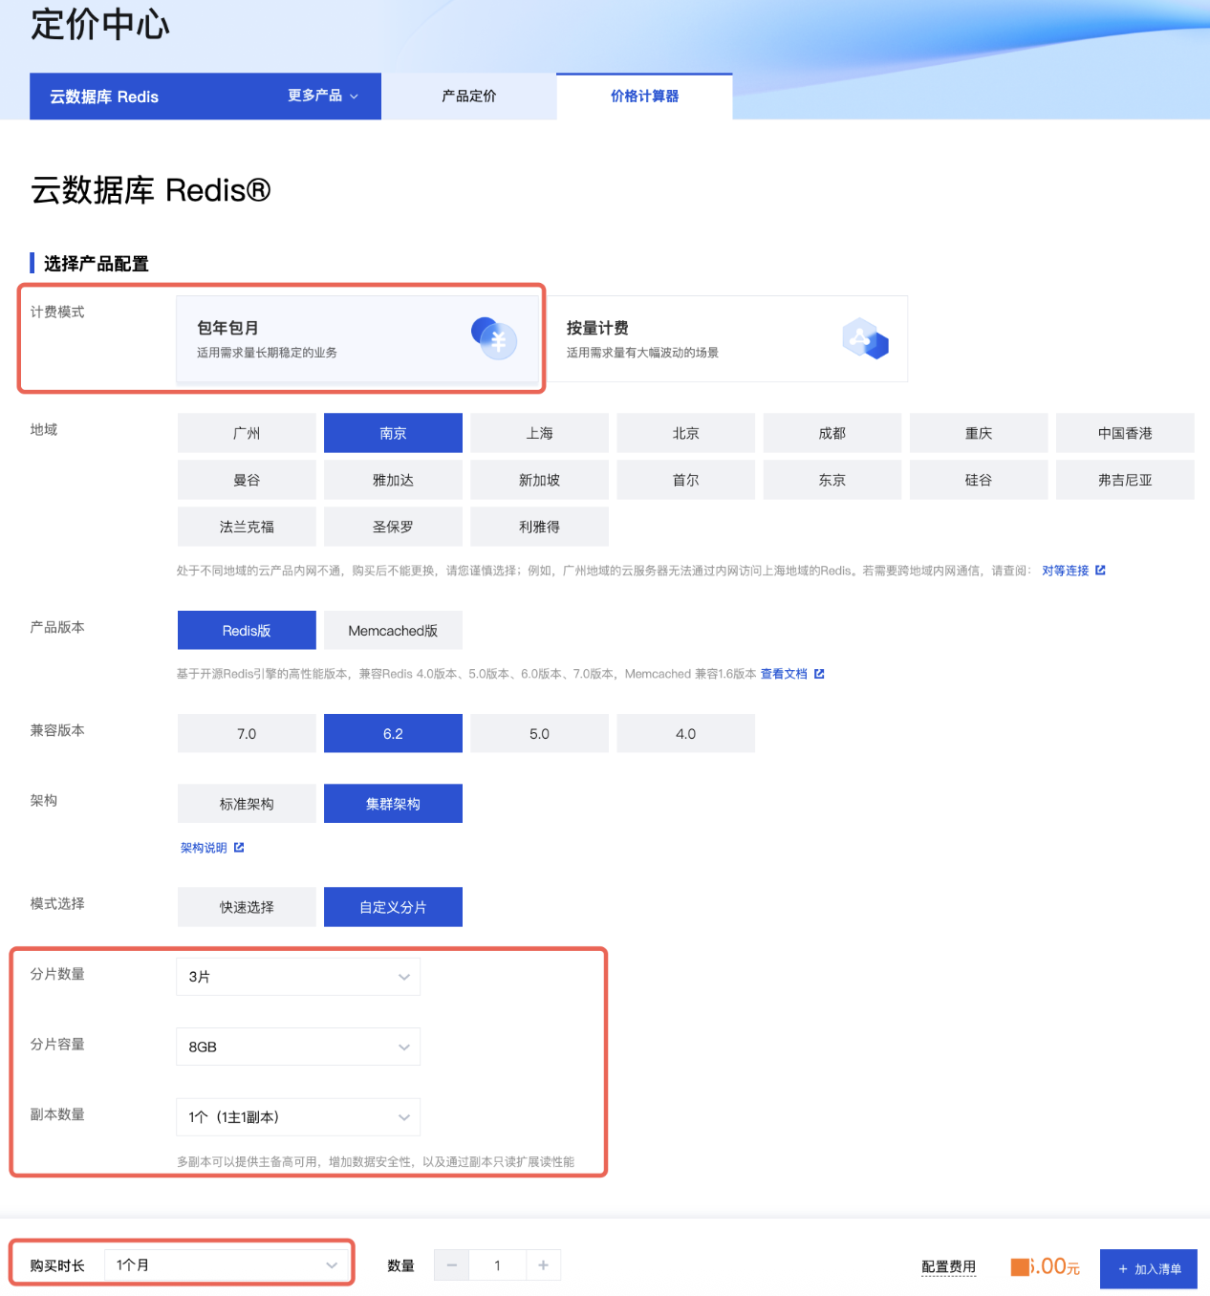
Task: Select compatible version 7.0
Action: tap(247, 734)
